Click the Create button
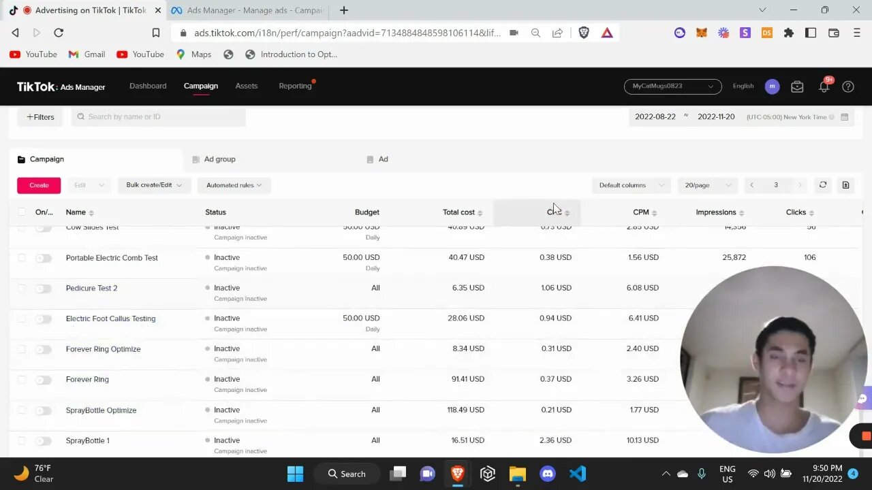 pyautogui.click(x=39, y=185)
